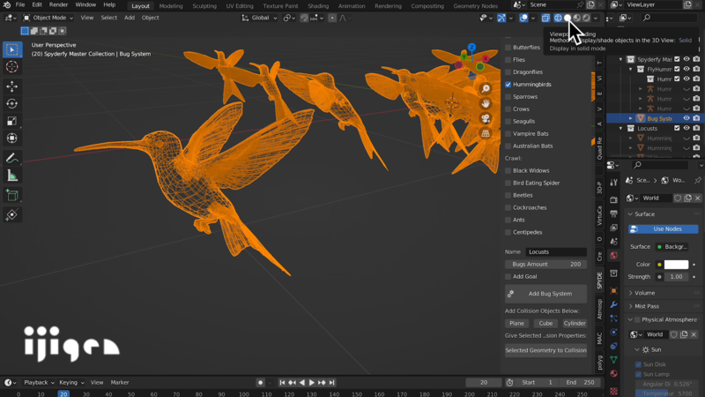Click the Add Bug System button
The width and height of the screenshot is (705, 397).
545,294
